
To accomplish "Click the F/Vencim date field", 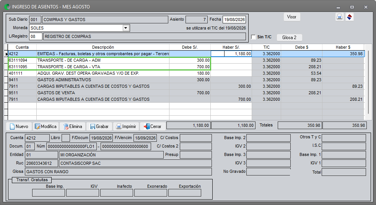I will pyautogui.click(x=145, y=138).
